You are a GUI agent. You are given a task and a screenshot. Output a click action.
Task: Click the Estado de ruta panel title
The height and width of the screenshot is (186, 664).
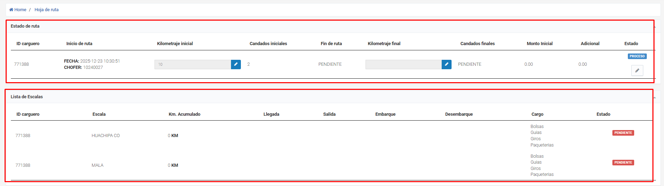tap(25, 26)
